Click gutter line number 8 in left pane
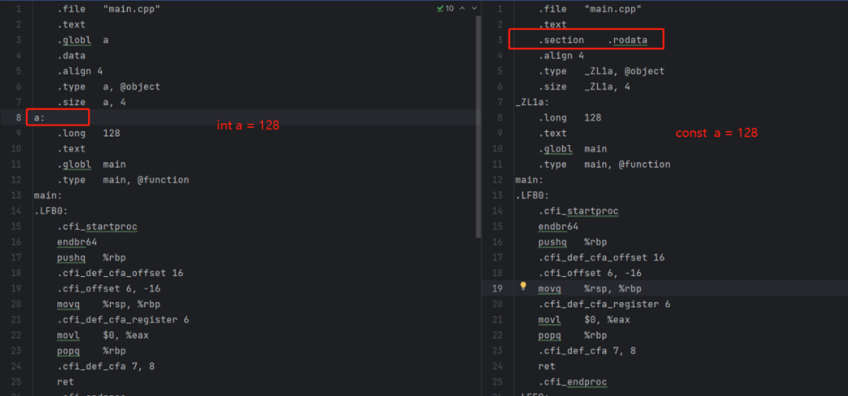 18,118
